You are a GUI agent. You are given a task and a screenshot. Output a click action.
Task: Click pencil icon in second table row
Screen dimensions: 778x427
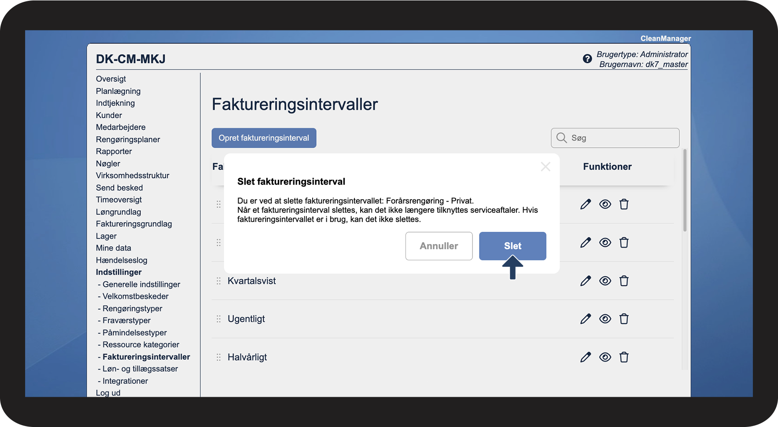586,242
